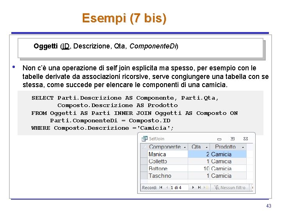Minimize the SelfJoin query window
The image size is (281, 211).
coord(219,139)
